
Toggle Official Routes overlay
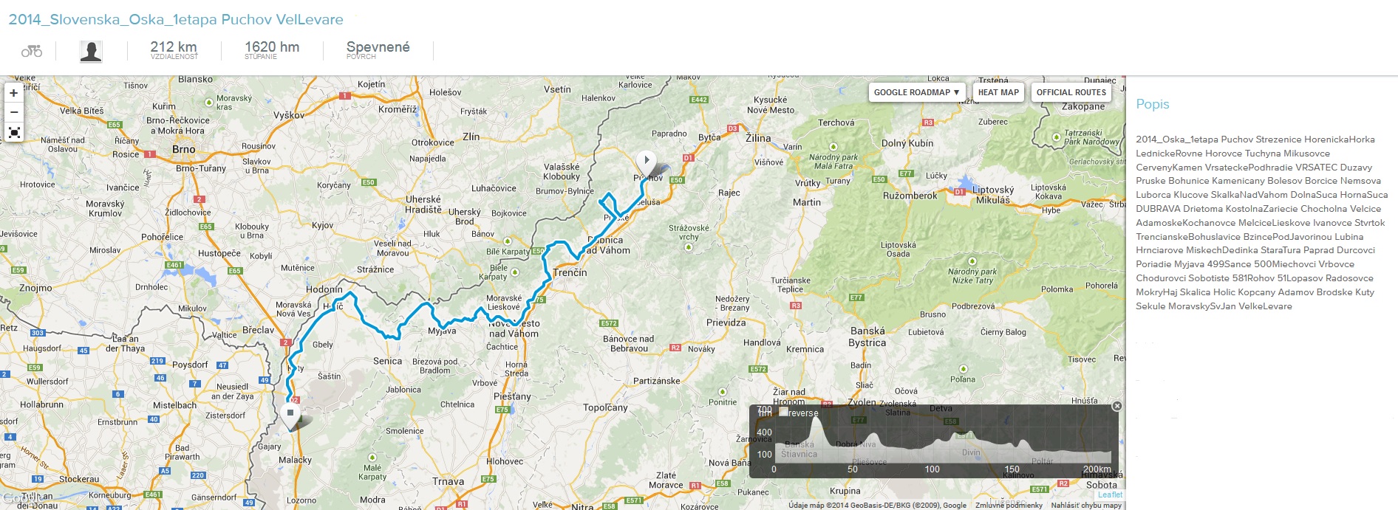point(1071,92)
